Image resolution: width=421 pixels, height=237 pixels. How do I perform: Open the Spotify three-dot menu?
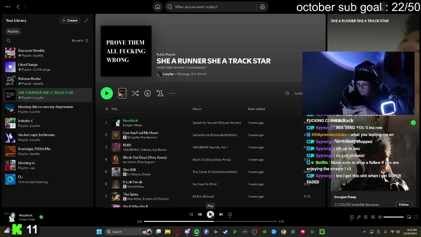point(8,7)
